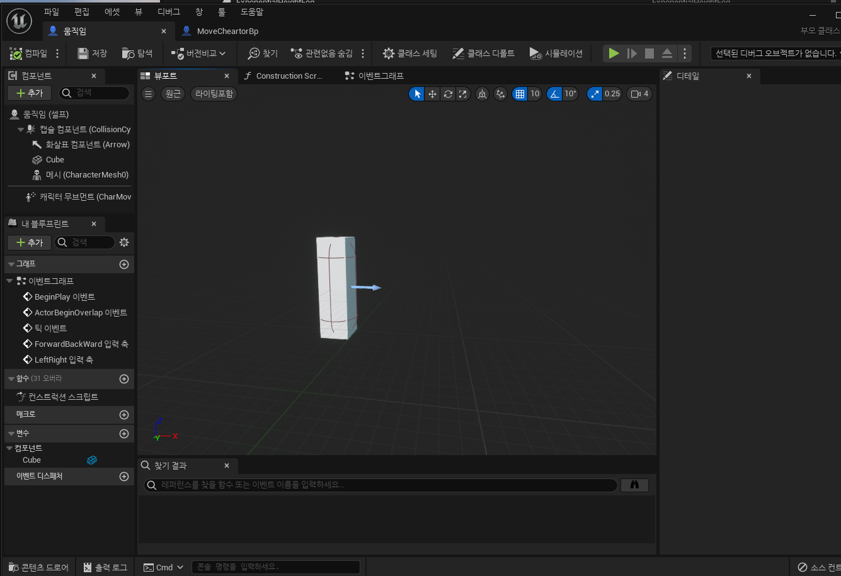Click the Unreal Engine logo icon

(19, 21)
